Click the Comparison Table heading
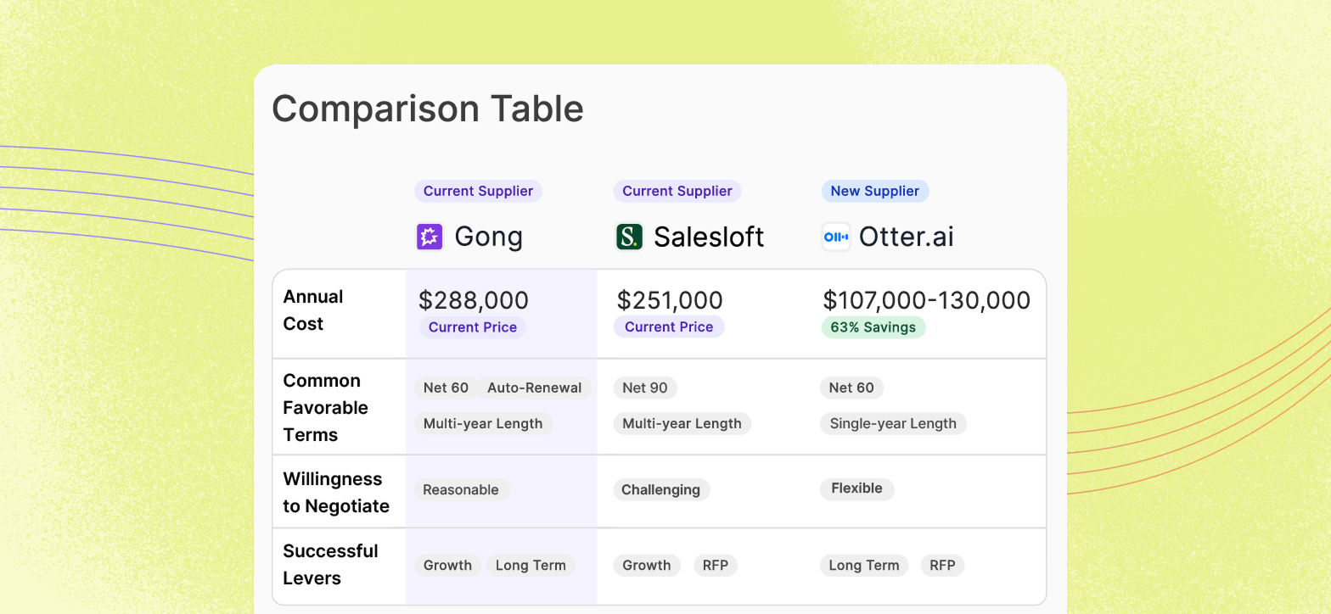The image size is (1331, 614). [427, 109]
